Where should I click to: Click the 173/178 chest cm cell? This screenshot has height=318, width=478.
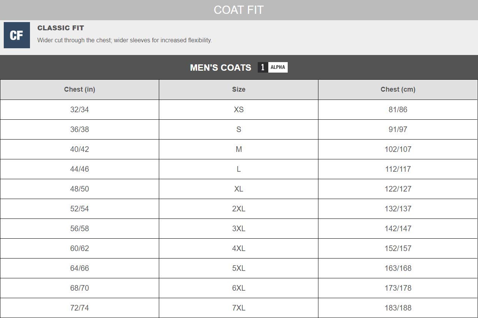[x=398, y=288]
